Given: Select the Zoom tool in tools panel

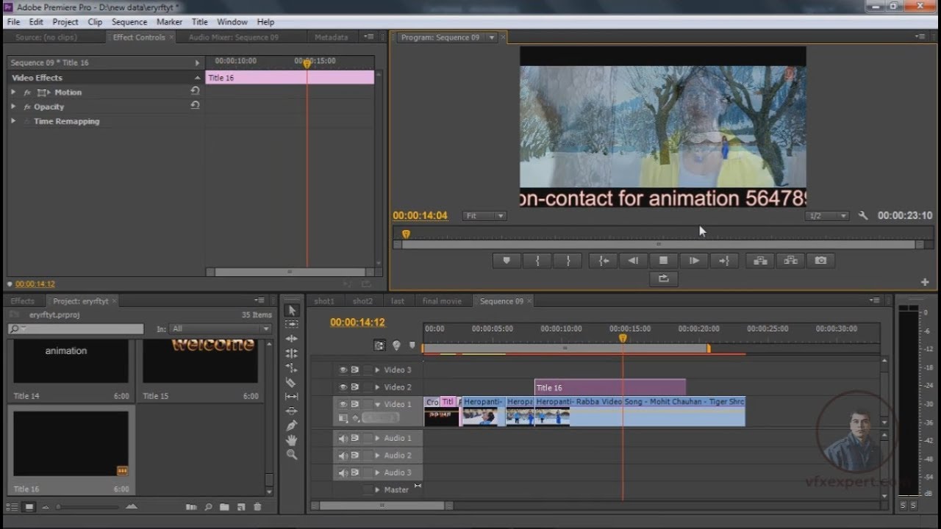Looking at the screenshot, I should [x=292, y=455].
